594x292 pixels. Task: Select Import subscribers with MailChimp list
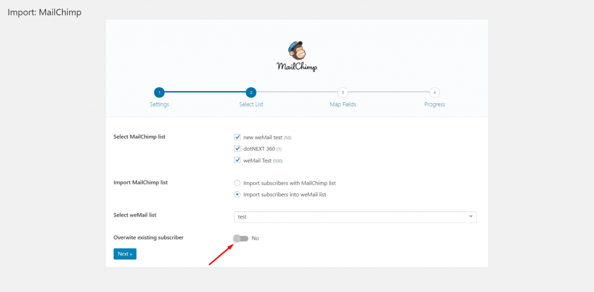(x=237, y=183)
